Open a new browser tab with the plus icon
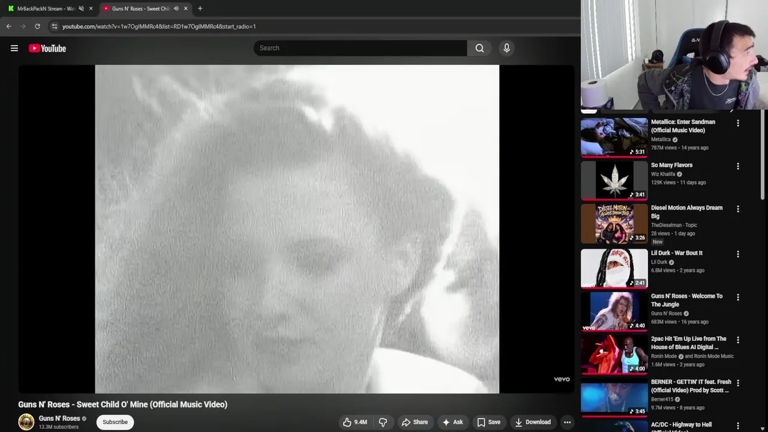The image size is (768, 432). [200, 8]
